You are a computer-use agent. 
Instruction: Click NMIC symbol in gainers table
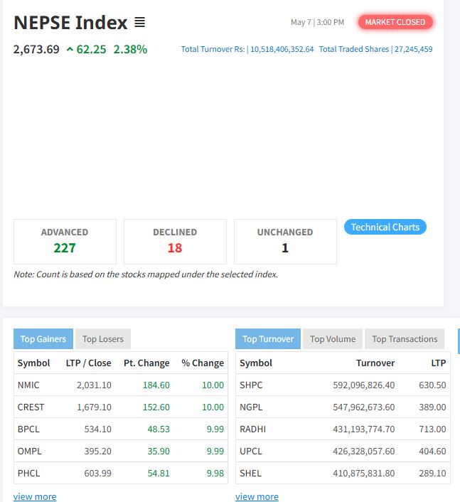tap(28, 385)
